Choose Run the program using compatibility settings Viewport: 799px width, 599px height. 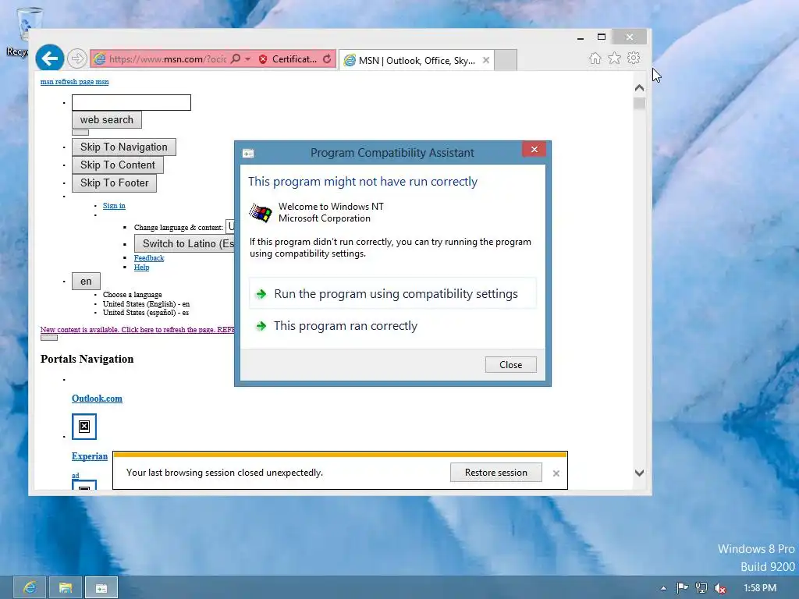click(x=392, y=294)
